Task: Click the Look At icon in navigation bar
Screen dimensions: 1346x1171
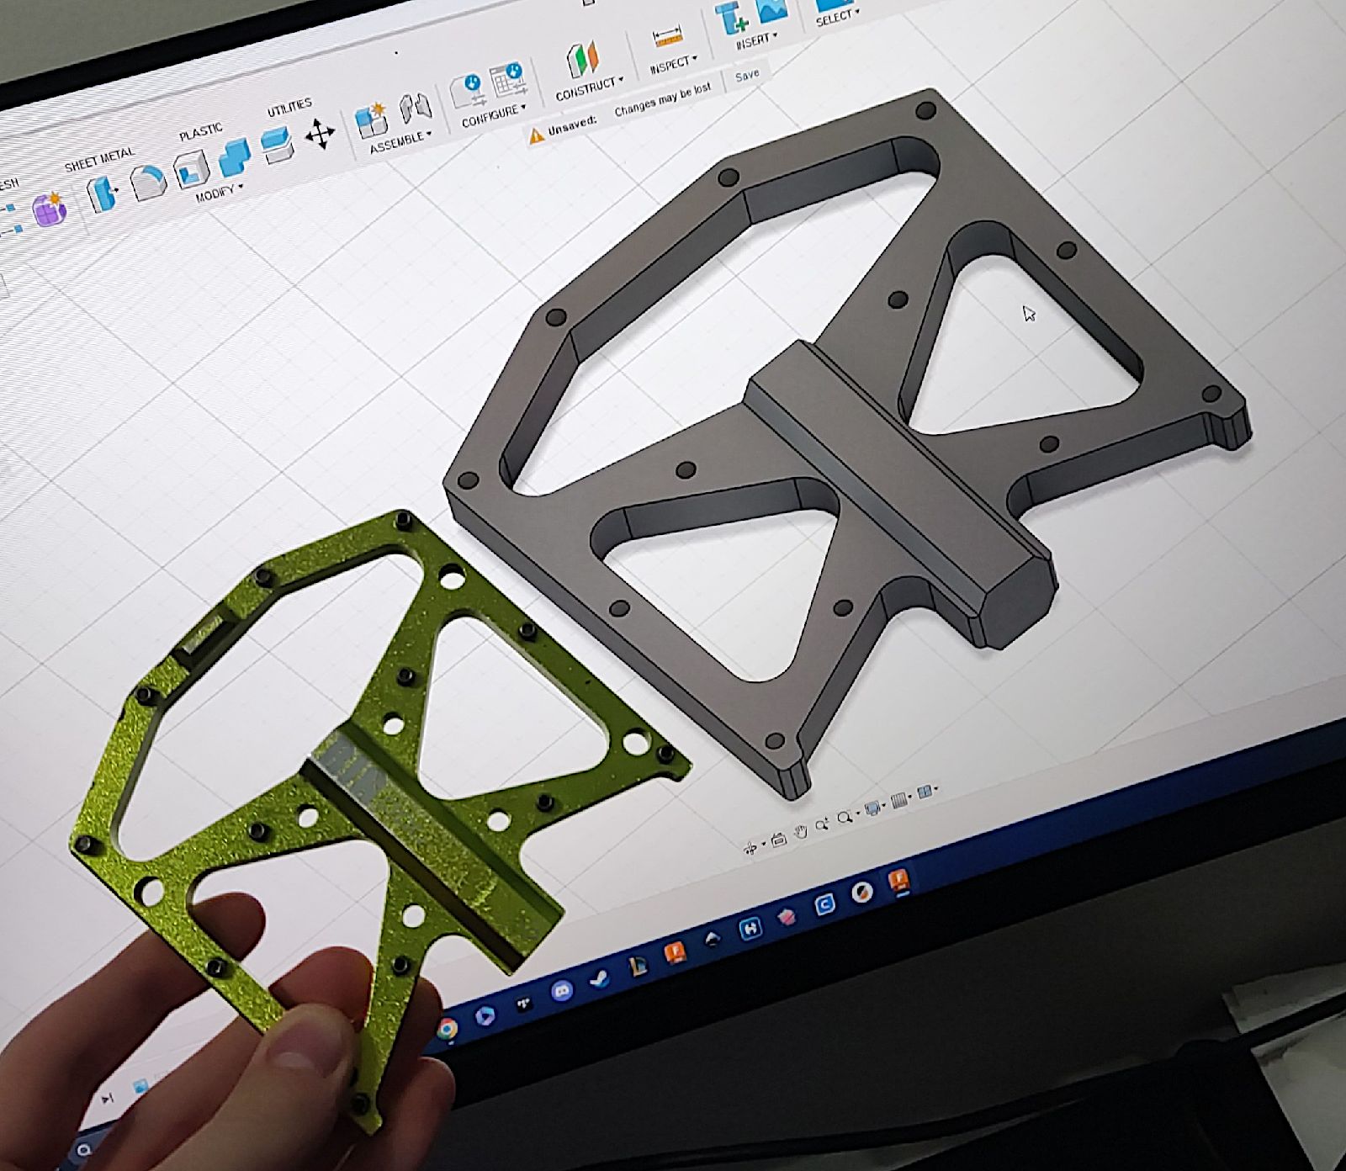Action: point(779,840)
